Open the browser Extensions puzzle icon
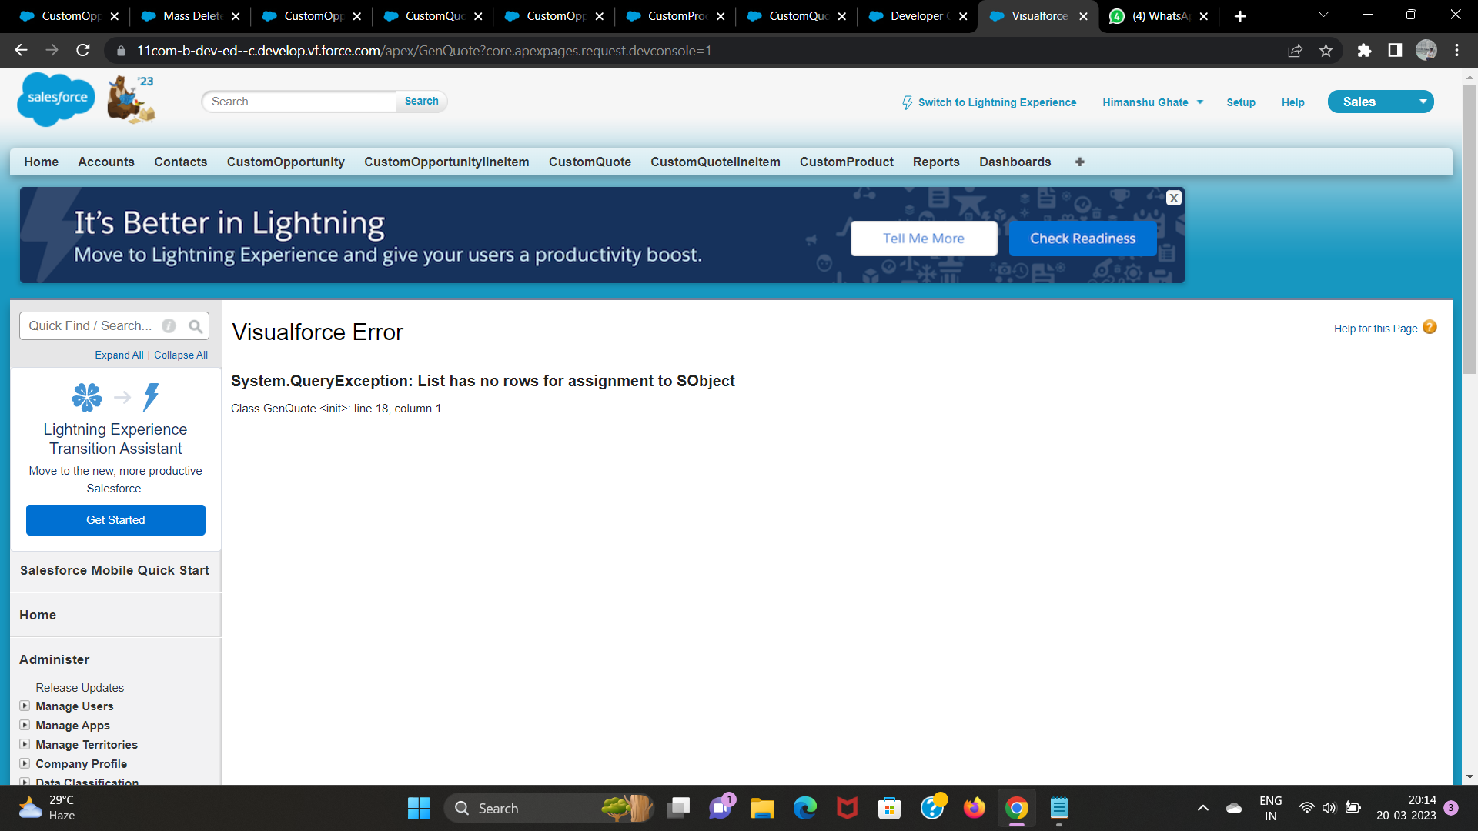This screenshot has width=1478, height=831. [x=1364, y=51]
